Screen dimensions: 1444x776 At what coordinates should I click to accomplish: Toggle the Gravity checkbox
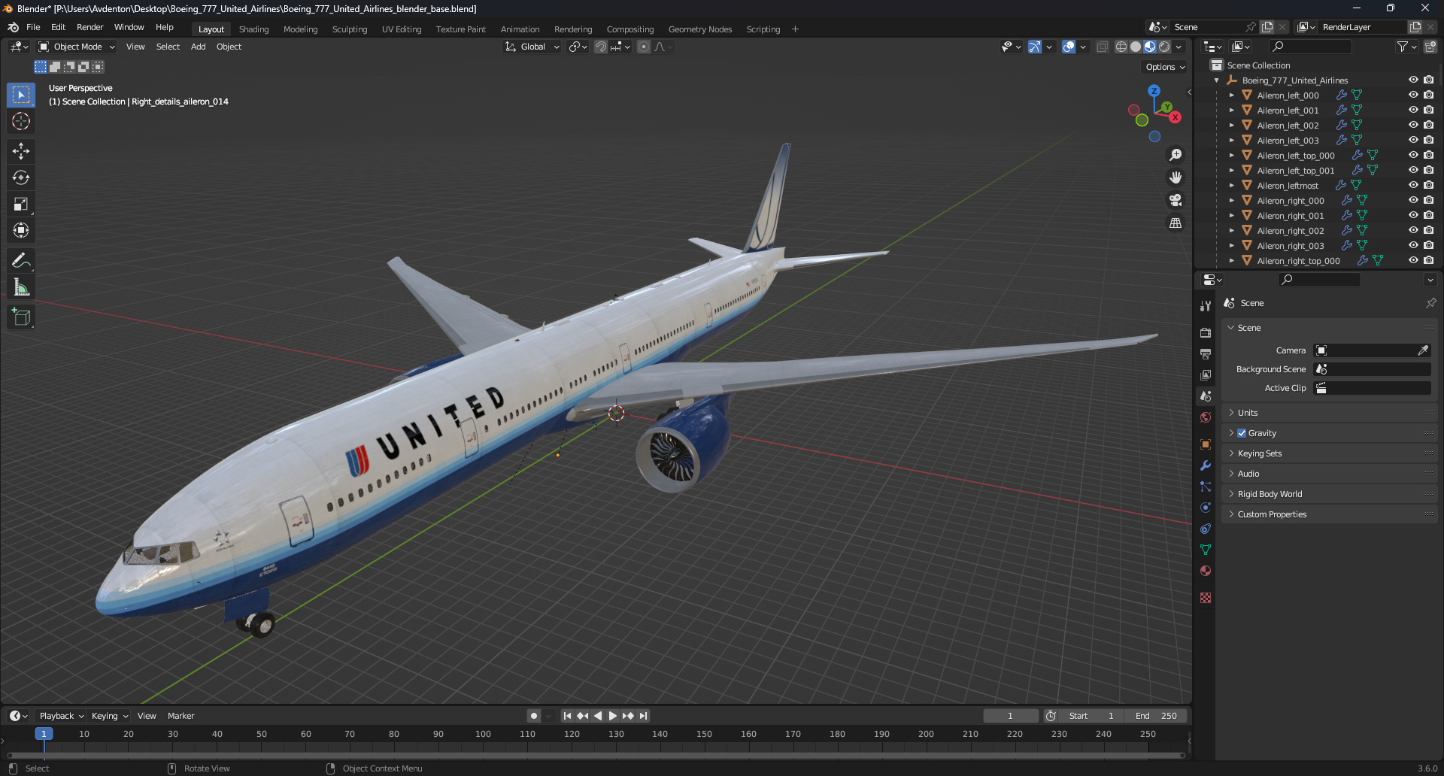[x=1242, y=433]
